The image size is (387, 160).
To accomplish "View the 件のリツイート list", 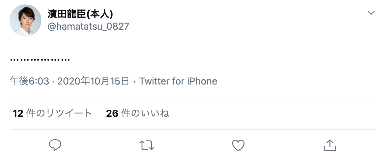I will 59,113.
